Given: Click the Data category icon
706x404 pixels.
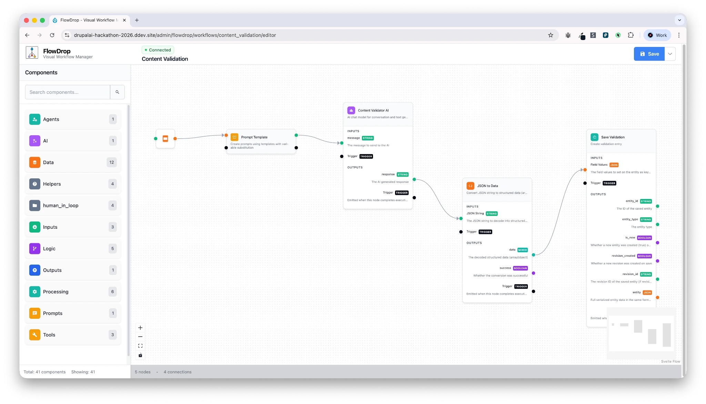Looking at the screenshot, I should [x=35, y=162].
